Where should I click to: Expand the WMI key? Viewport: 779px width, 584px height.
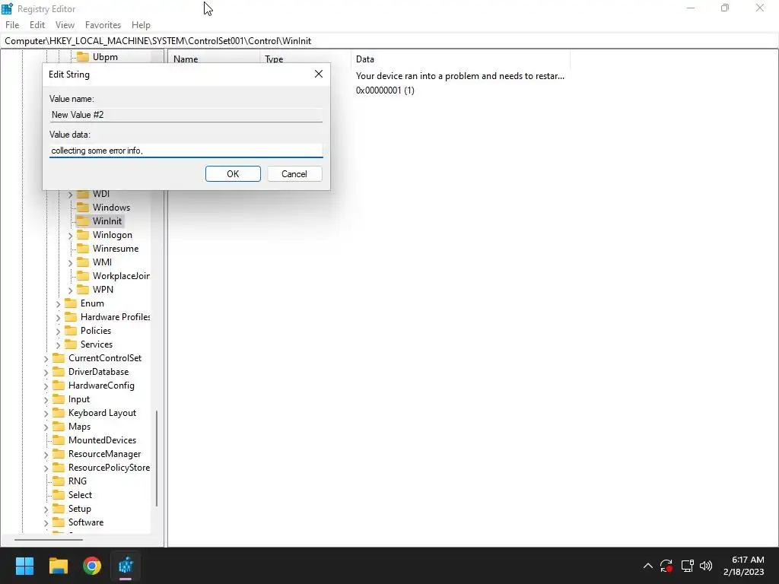tap(70, 262)
